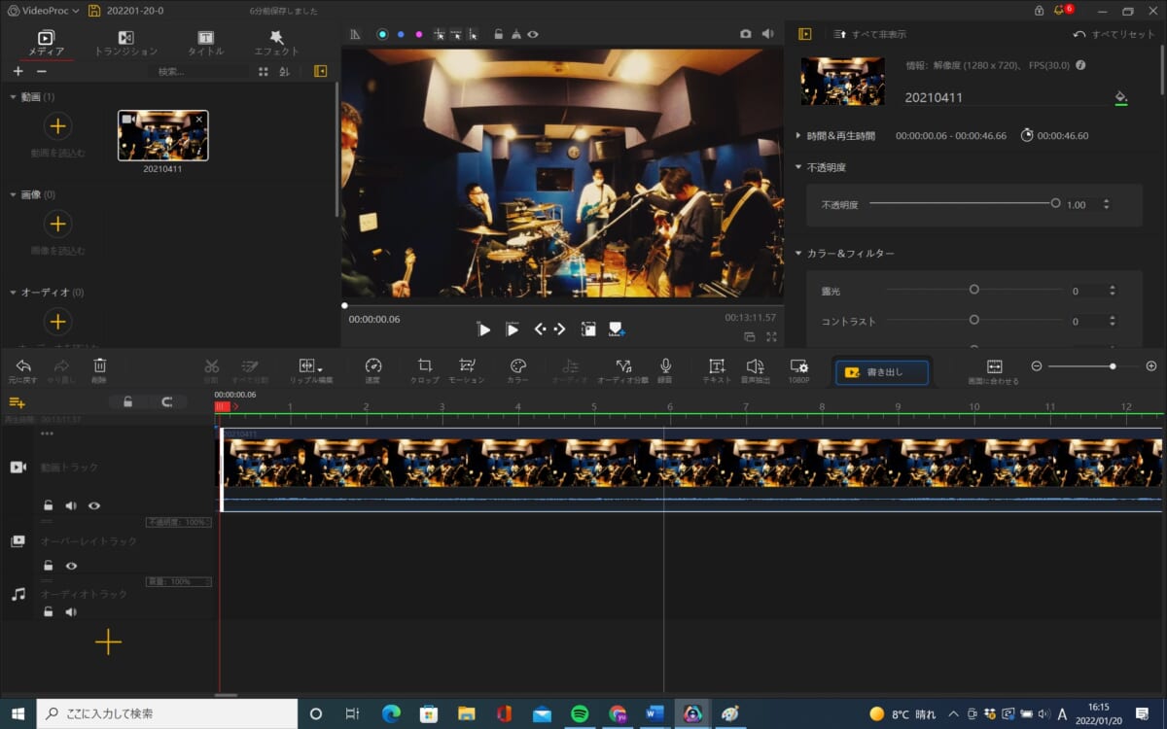
Task: Toggle lock on 動画トラック
Action: point(48,505)
